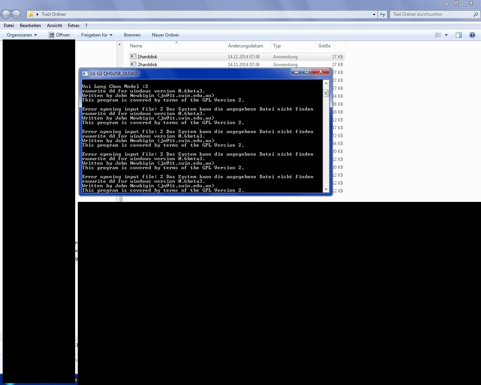Restore down the Explorer window

coord(457,3)
